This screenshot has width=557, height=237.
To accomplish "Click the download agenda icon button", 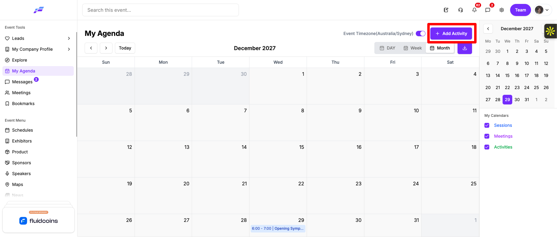I will point(465,48).
